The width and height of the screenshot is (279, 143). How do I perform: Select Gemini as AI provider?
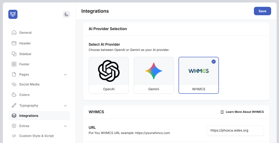pyautogui.click(x=154, y=75)
